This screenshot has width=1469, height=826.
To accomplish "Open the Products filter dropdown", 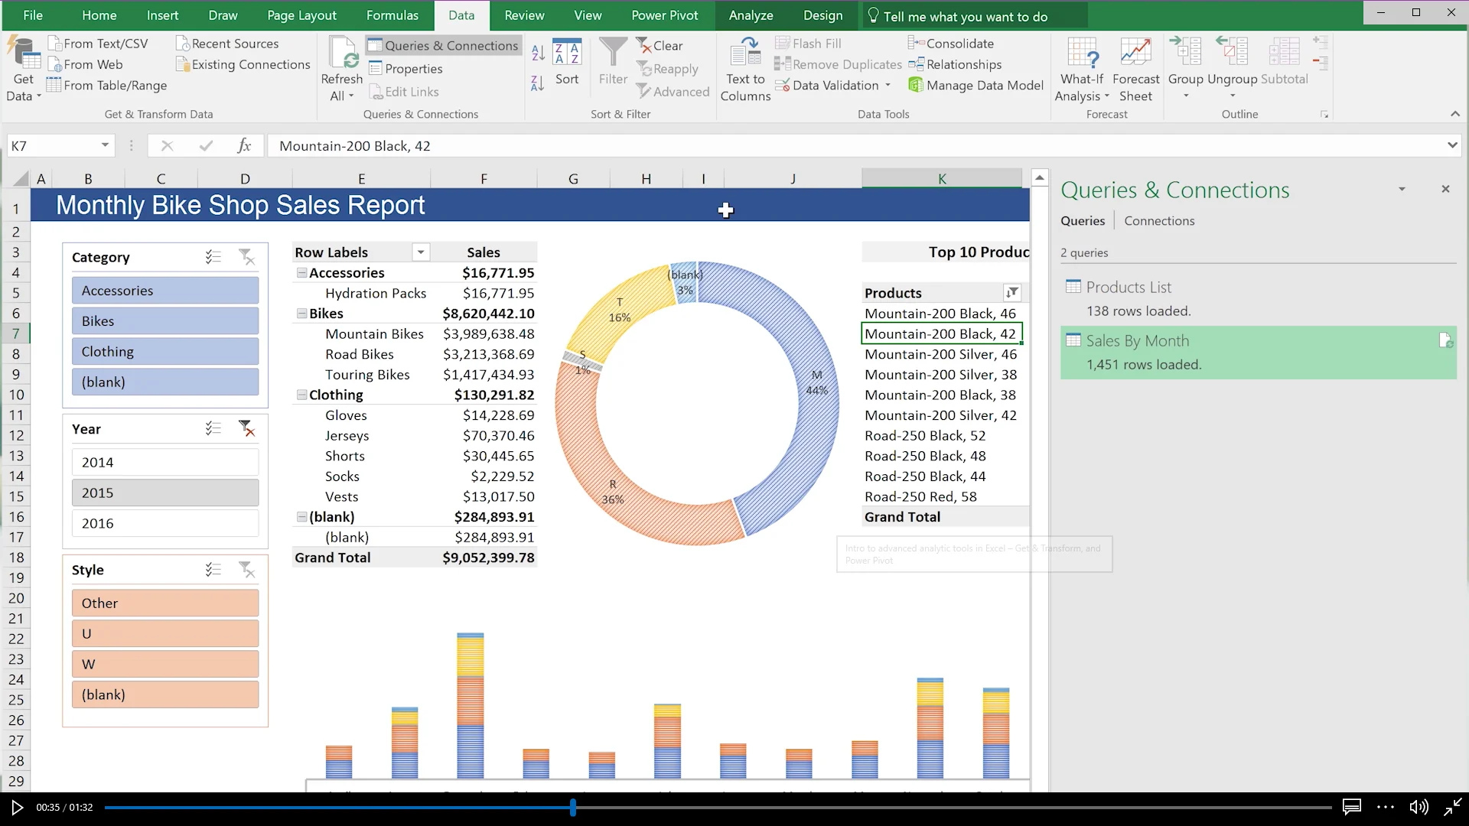I will coord(1011,293).
